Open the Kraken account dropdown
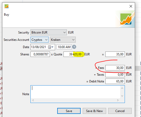This screenshot has height=117, width=141. 63,40
